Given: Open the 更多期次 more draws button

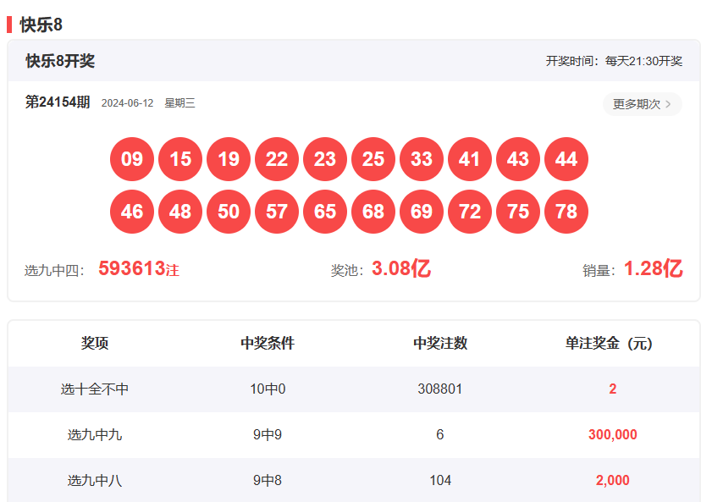Looking at the screenshot, I should point(641,104).
